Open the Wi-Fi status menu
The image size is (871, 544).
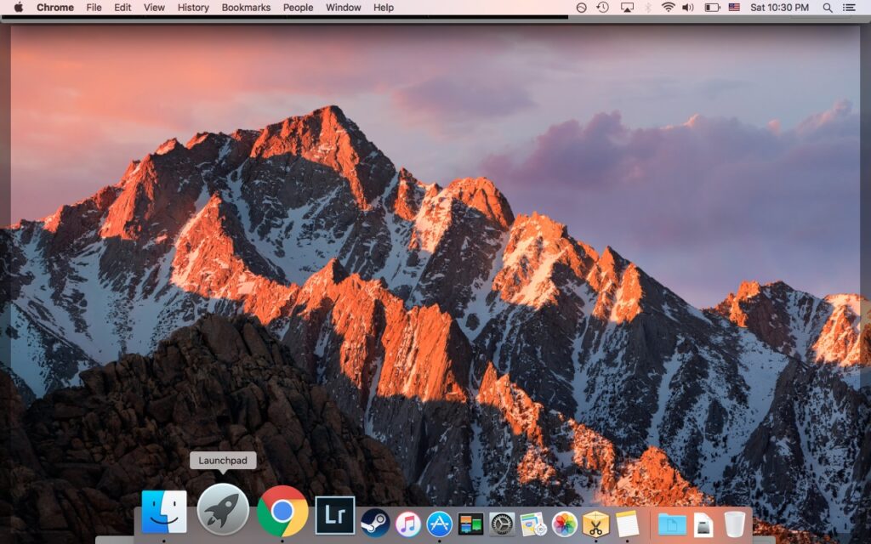pos(668,8)
